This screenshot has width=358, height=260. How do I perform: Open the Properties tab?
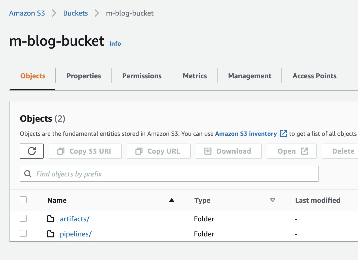[84, 76]
